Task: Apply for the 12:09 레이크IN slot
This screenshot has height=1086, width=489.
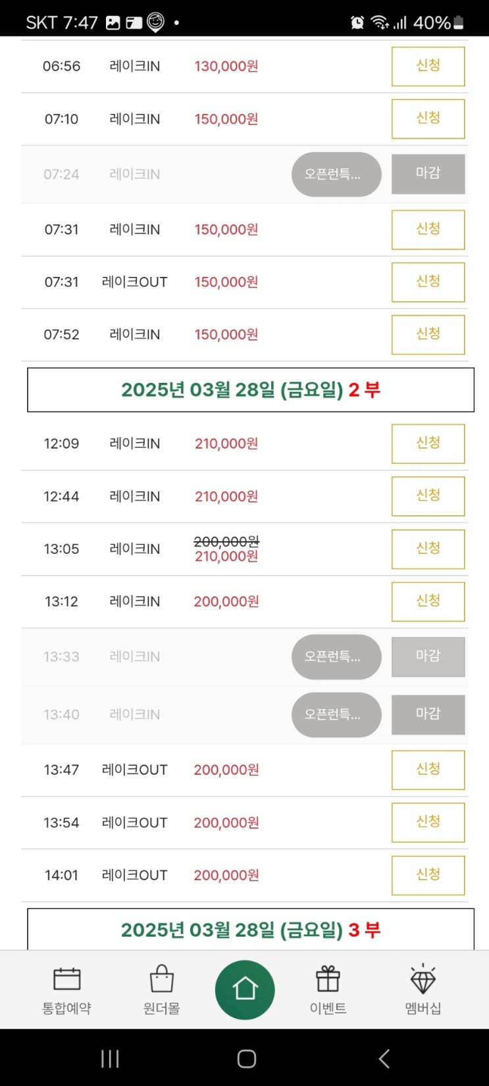Action: (x=428, y=443)
